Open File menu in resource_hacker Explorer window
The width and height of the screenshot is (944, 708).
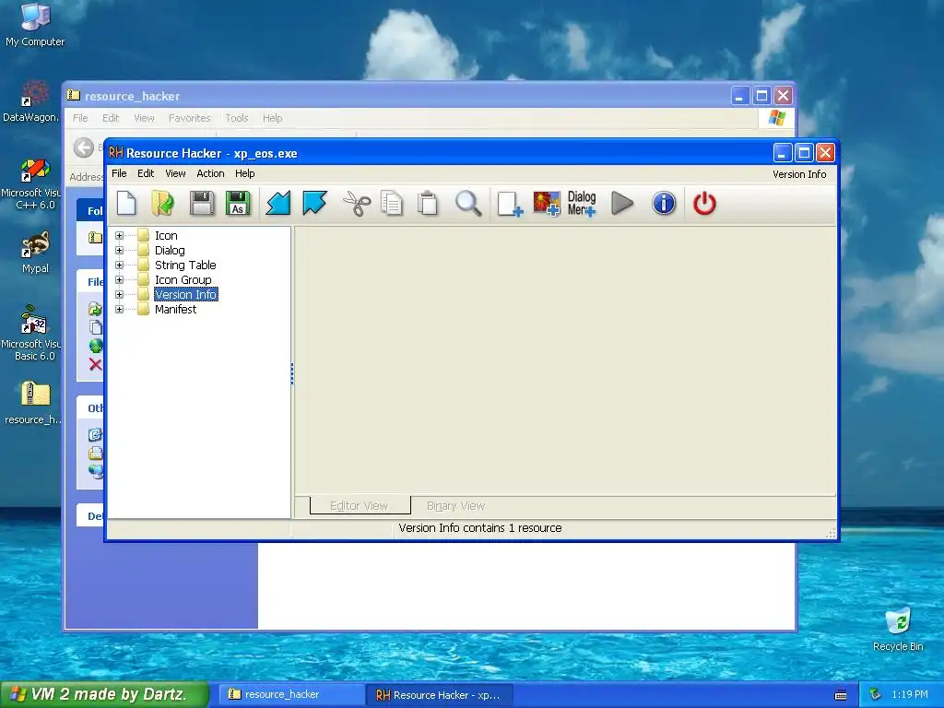(80, 118)
